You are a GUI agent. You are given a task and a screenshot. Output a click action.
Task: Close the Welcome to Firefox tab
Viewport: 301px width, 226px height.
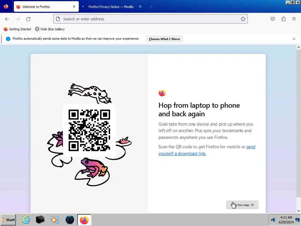point(74,6)
